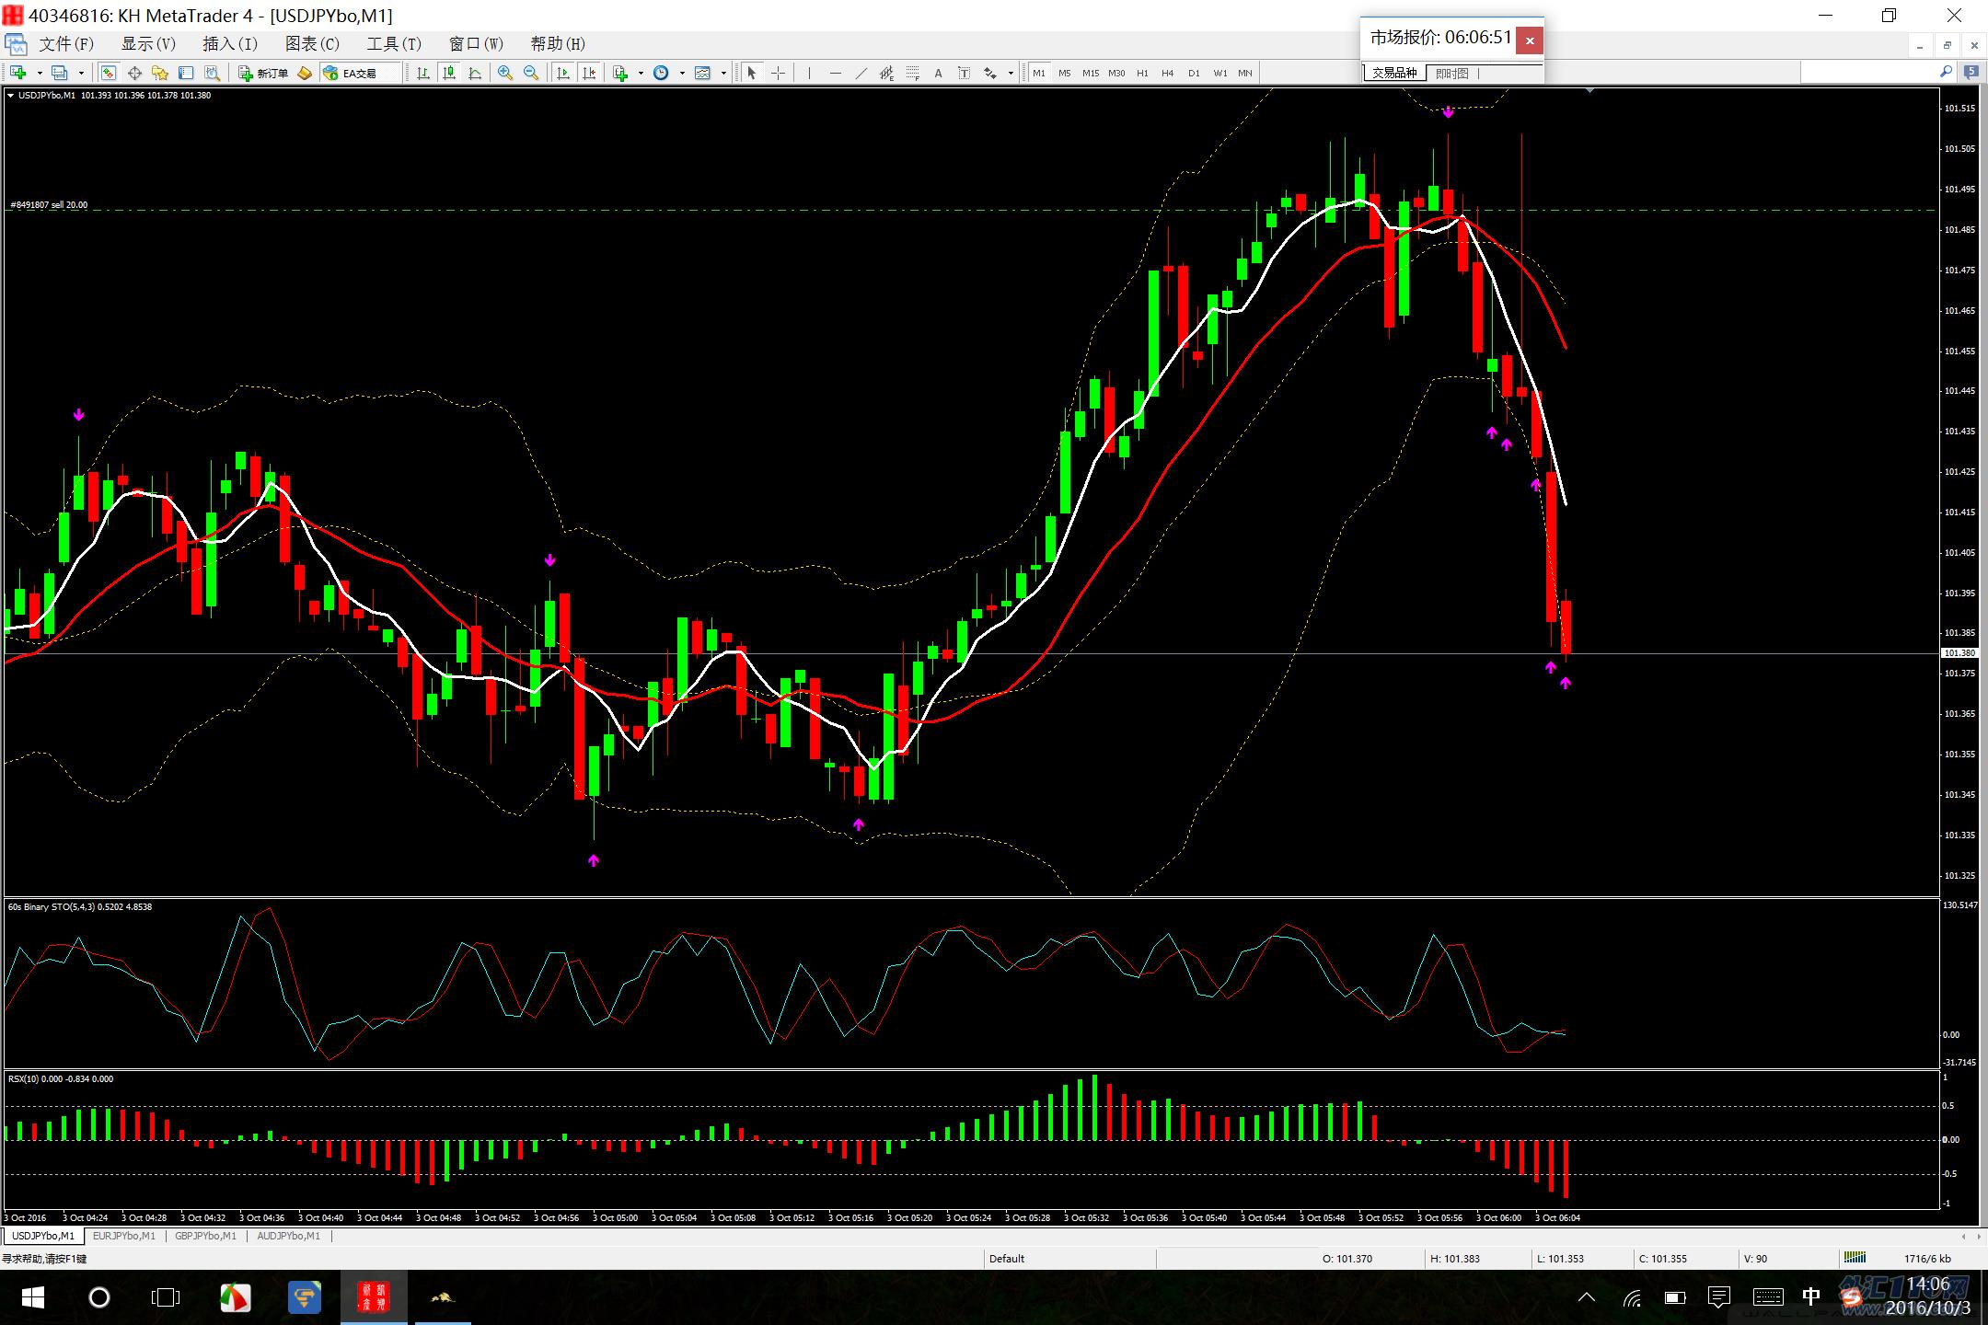Toggle the Data Window crosshair icon
Viewport: 1988px width, 1325px height.
[x=134, y=73]
